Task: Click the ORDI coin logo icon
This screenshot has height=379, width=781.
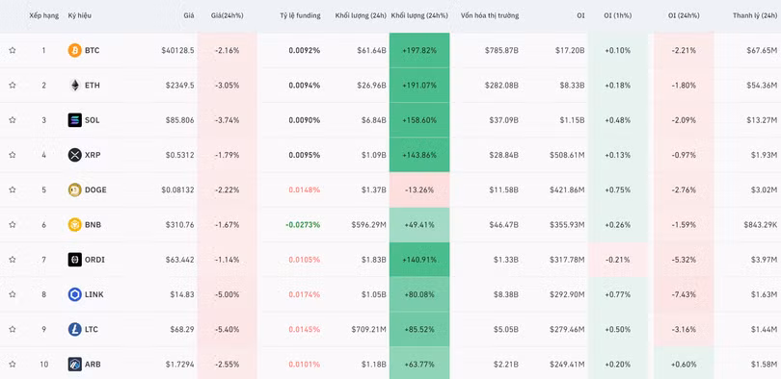Action: (74, 260)
